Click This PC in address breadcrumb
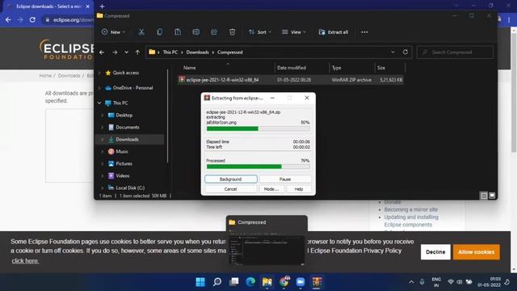Screen dimensions: 517x291 point(170,52)
